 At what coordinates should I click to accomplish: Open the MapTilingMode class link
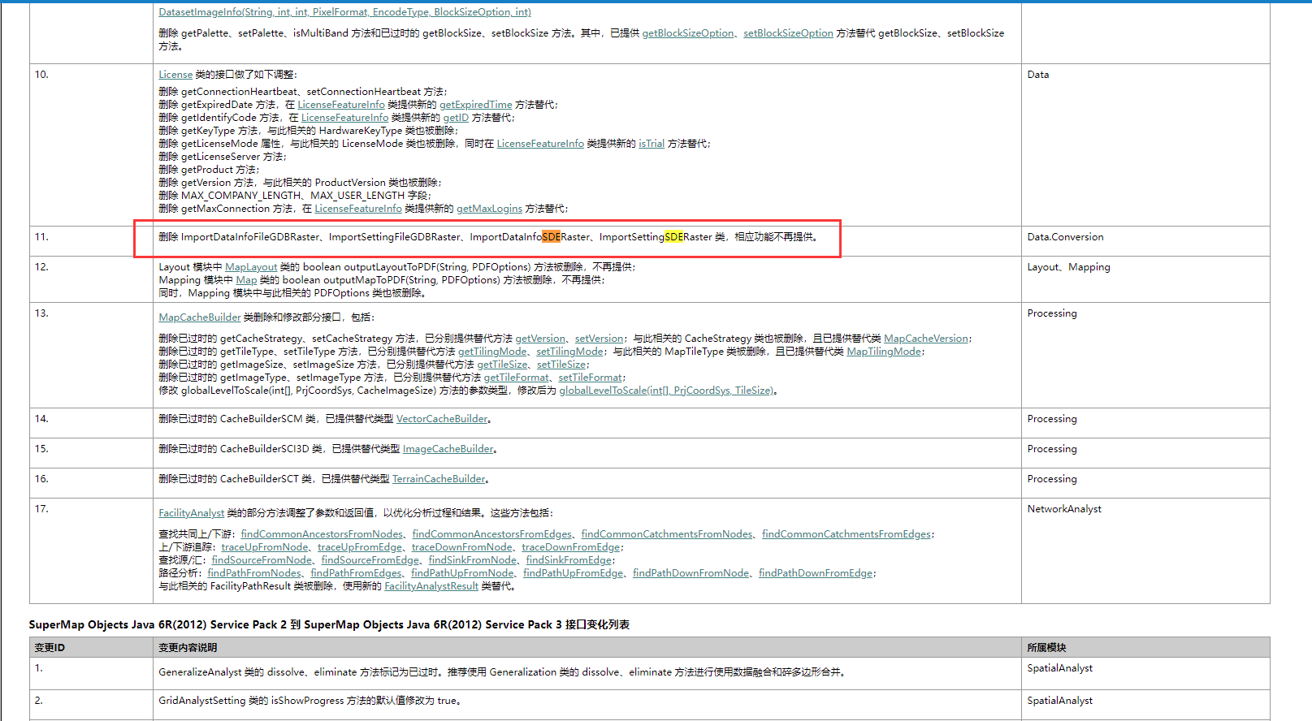(x=884, y=352)
